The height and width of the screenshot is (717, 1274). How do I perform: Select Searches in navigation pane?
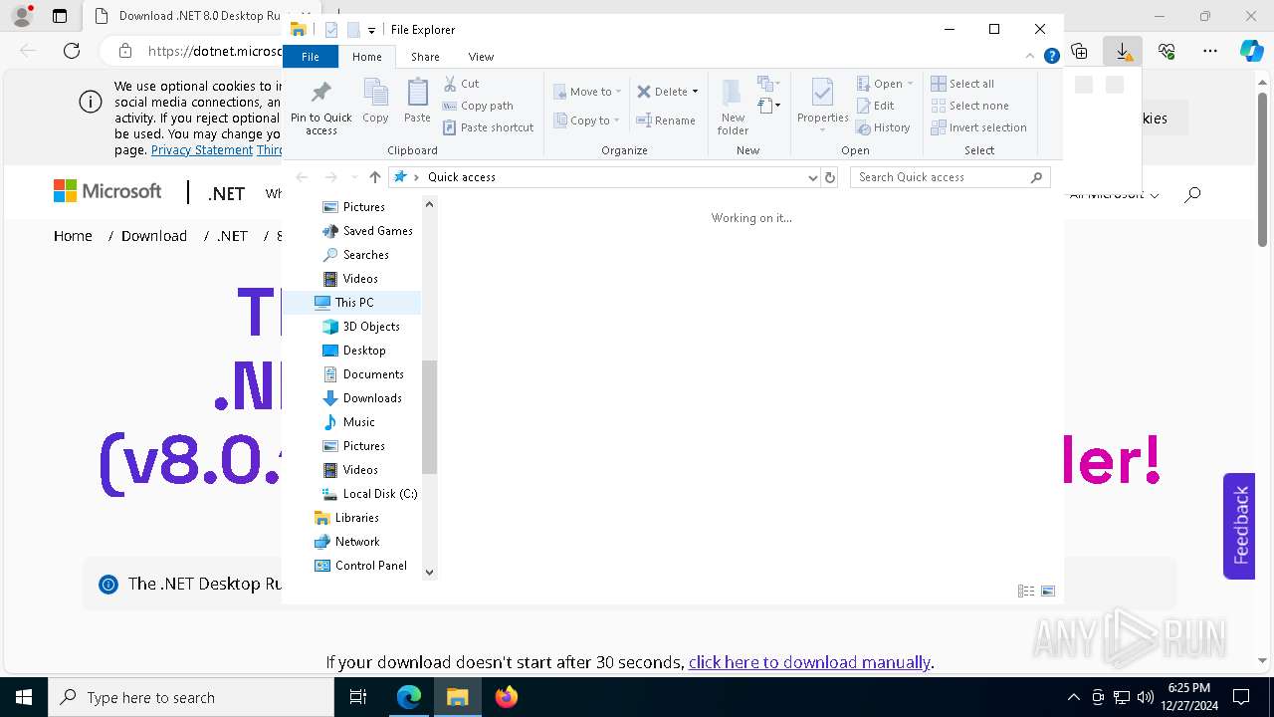pyautogui.click(x=355, y=255)
